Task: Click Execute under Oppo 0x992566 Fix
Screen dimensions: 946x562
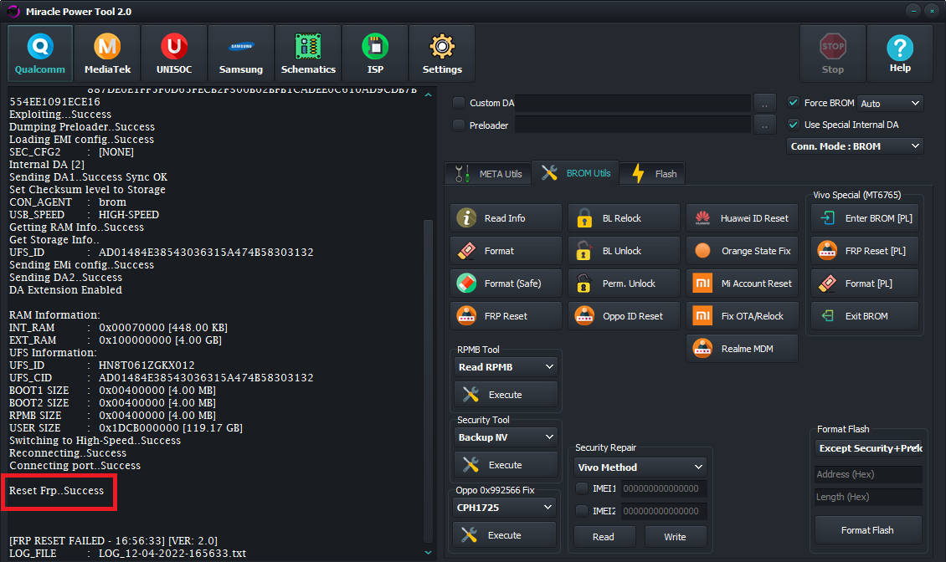Action: pyautogui.click(x=504, y=535)
